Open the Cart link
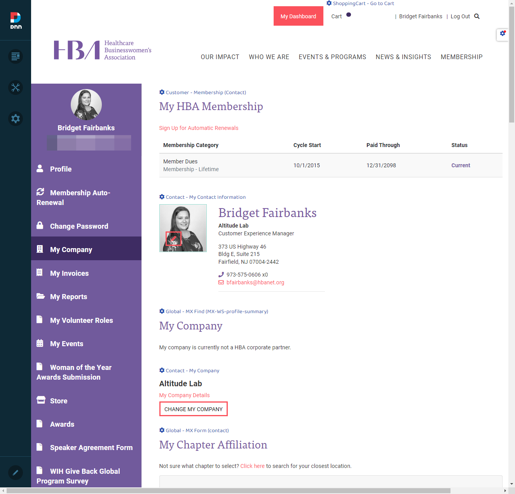Viewport: 515px width, 494px height. (x=337, y=16)
